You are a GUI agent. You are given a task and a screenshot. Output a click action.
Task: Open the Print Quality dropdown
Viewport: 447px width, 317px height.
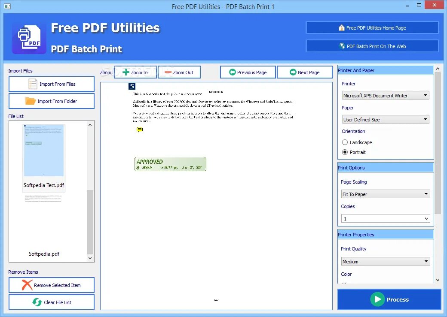(386, 261)
